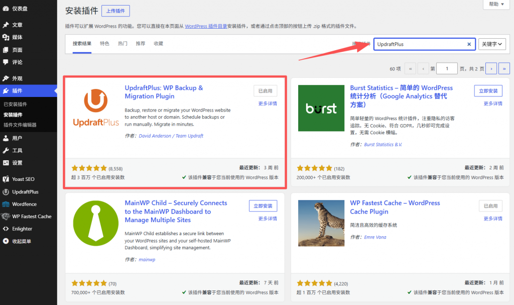This screenshot has width=514, height=305.
Task: Go to the previous results page
Action: coord(423,69)
